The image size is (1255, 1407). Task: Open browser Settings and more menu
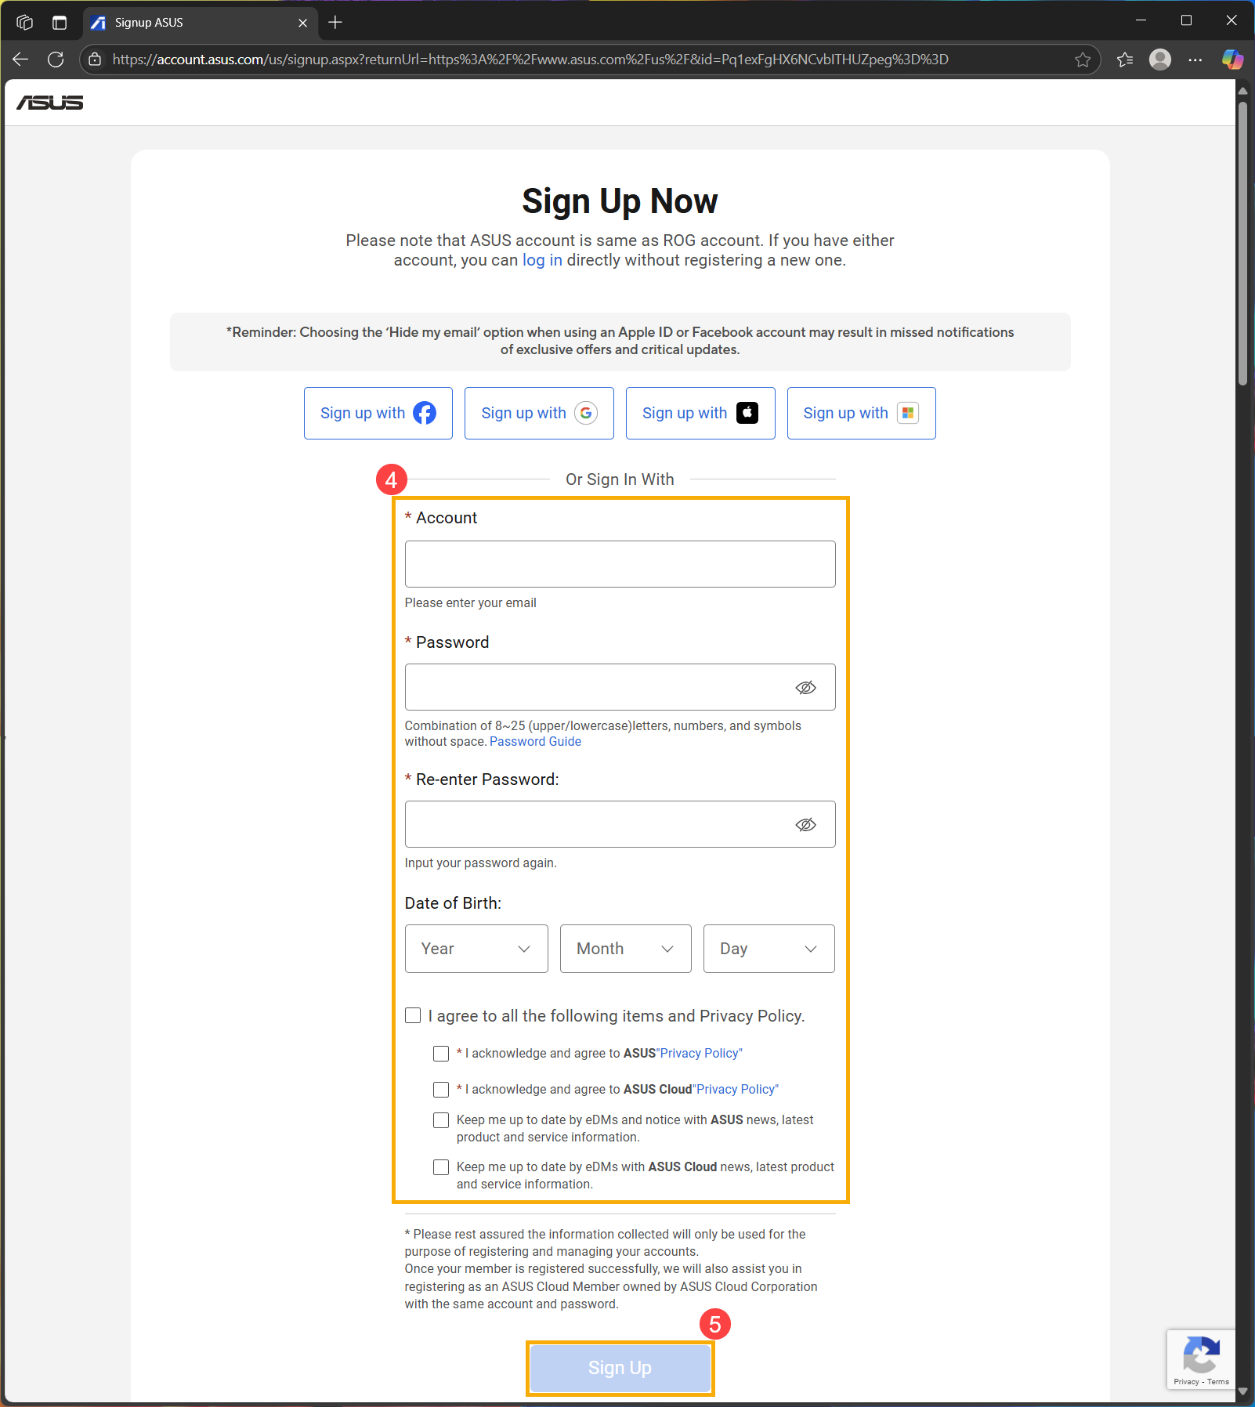(1195, 60)
